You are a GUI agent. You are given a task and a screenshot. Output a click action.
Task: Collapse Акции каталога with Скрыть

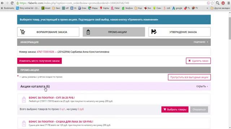pyautogui.click(x=202, y=86)
